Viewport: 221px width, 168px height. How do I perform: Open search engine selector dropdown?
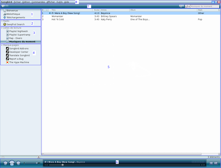187,6
